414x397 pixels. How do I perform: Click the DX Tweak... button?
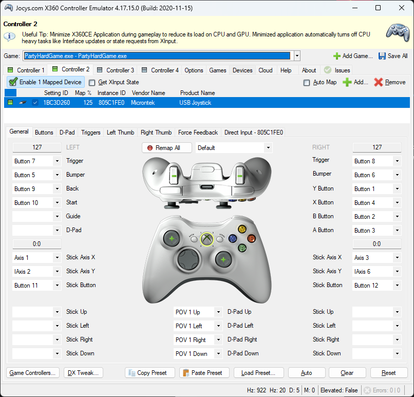coord(83,373)
